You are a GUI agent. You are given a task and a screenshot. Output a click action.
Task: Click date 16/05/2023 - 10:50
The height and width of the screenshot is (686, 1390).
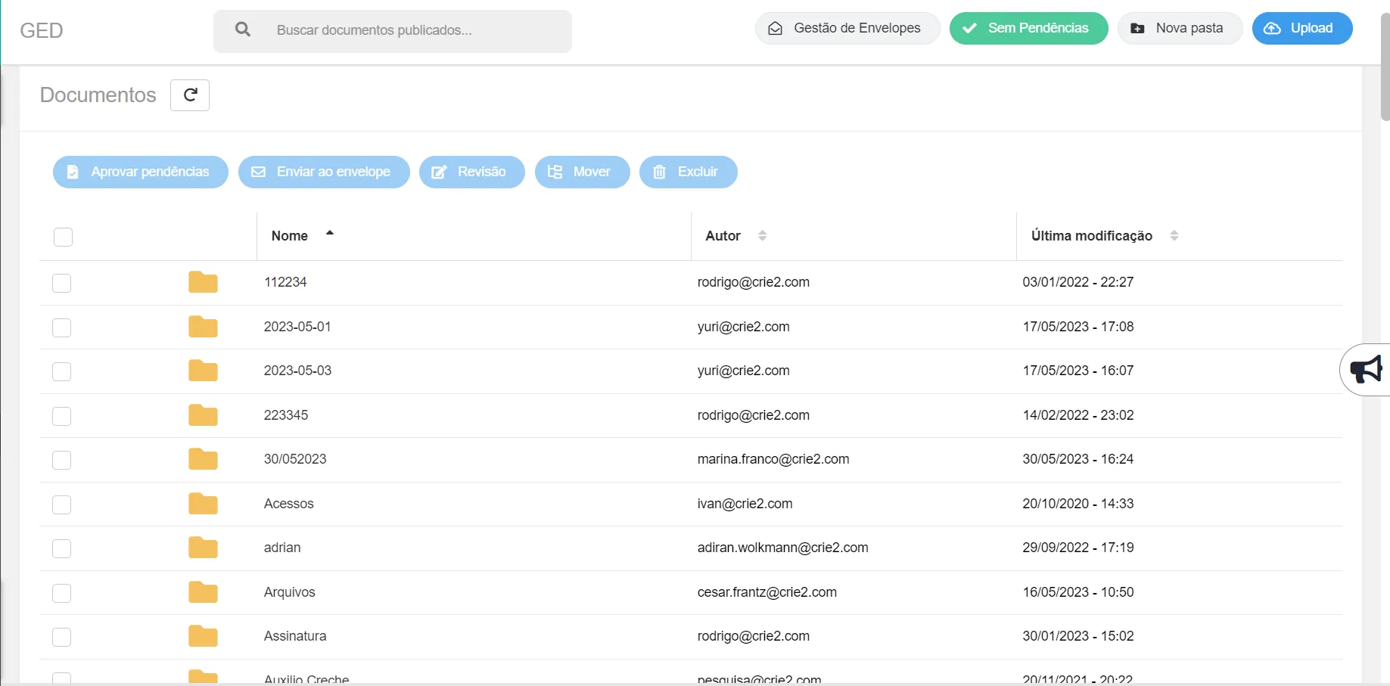1078,592
